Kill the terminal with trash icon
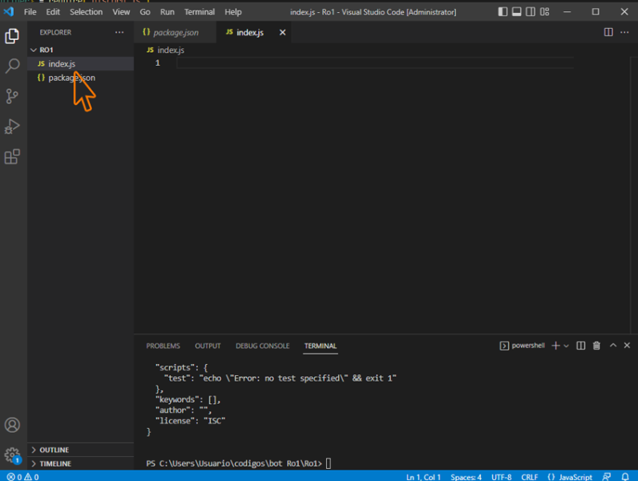638x481 pixels. [x=596, y=346]
